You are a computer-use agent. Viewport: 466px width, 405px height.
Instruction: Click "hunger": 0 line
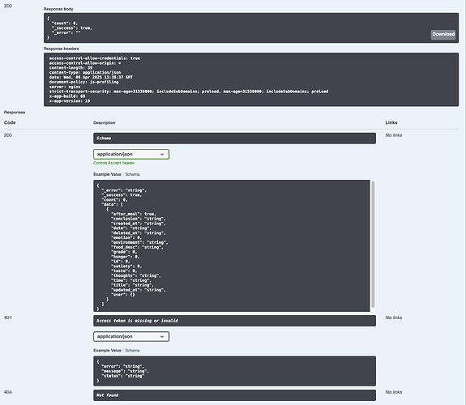pyautogui.click(x=125, y=257)
